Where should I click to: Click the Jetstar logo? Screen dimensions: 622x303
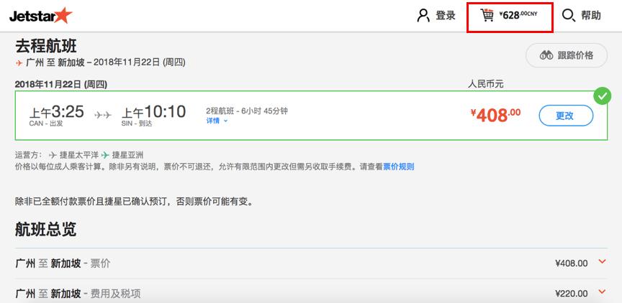[40, 16]
